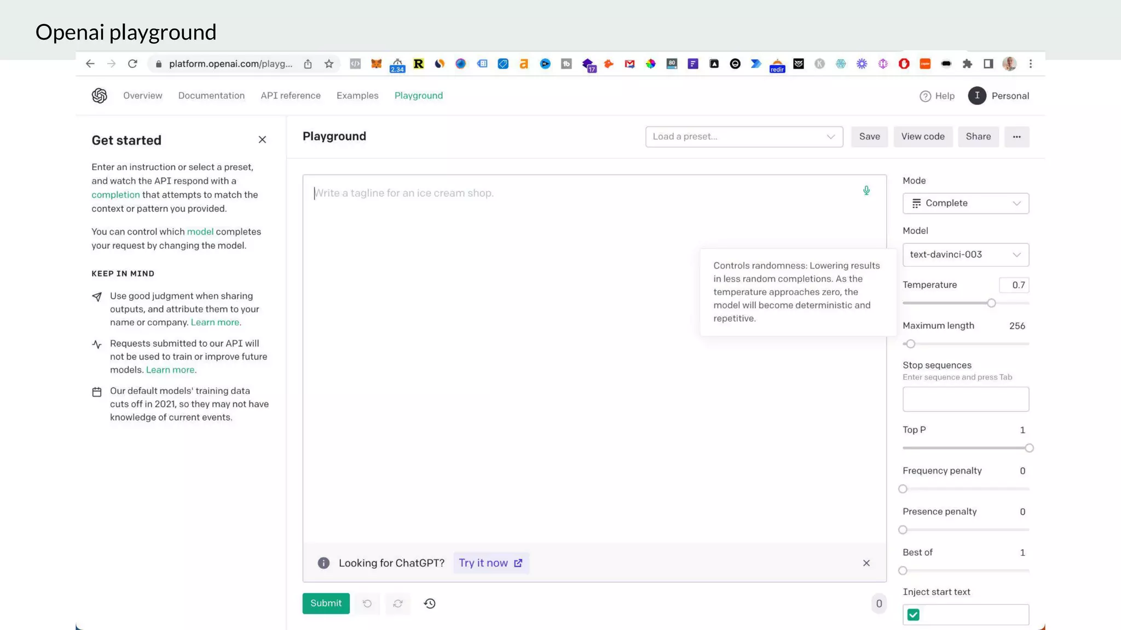Click the Help question mark icon

925,96
